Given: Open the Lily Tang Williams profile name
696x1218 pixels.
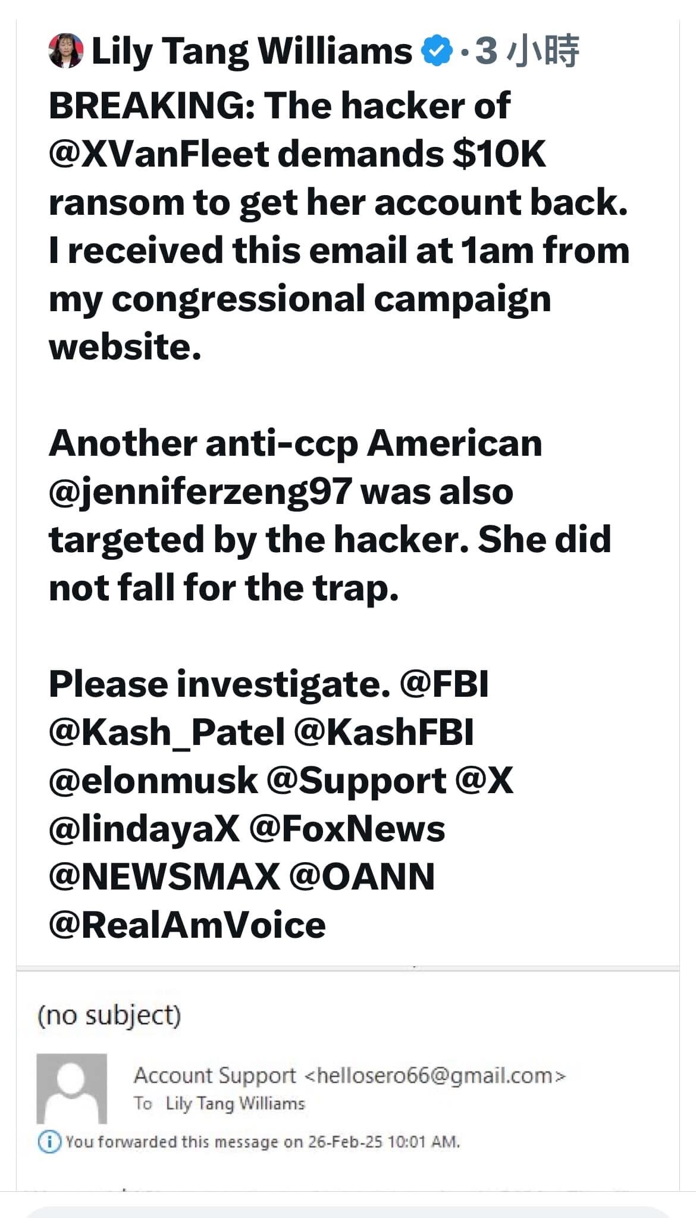Looking at the screenshot, I should point(252,51).
